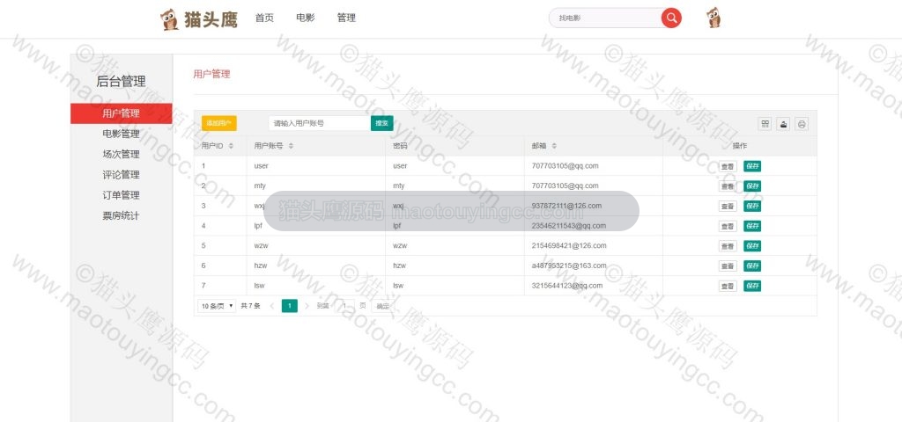The height and width of the screenshot is (422, 902).
Task: Click 保存 for the lsw row
Action: [x=752, y=286]
